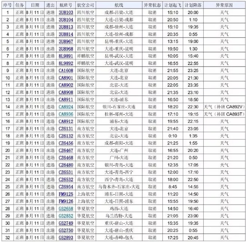Open flight number link CA1608

(x=66, y=71)
